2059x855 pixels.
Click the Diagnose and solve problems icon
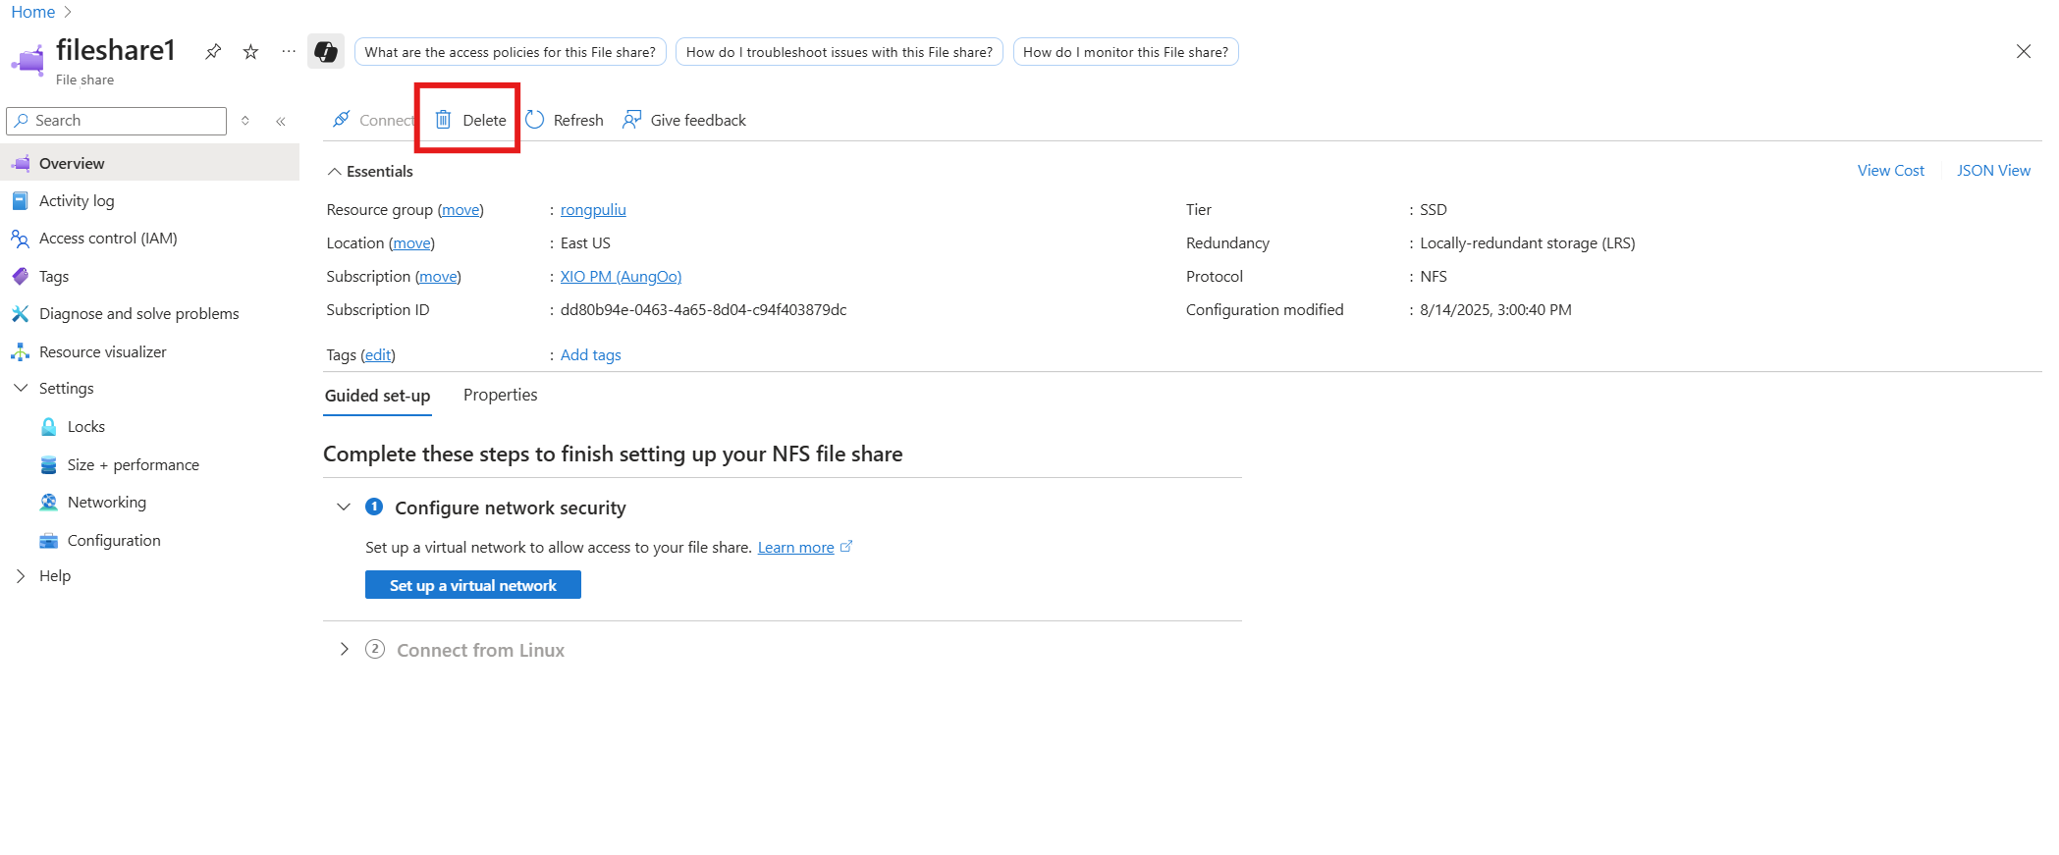pos(20,314)
